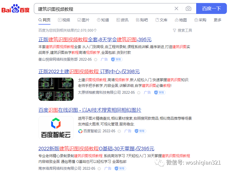Open result 2022新版建筑识图视频教程0基础
Image resolution: width=228 pixels, height=173 pixels.
tap(96, 148)
